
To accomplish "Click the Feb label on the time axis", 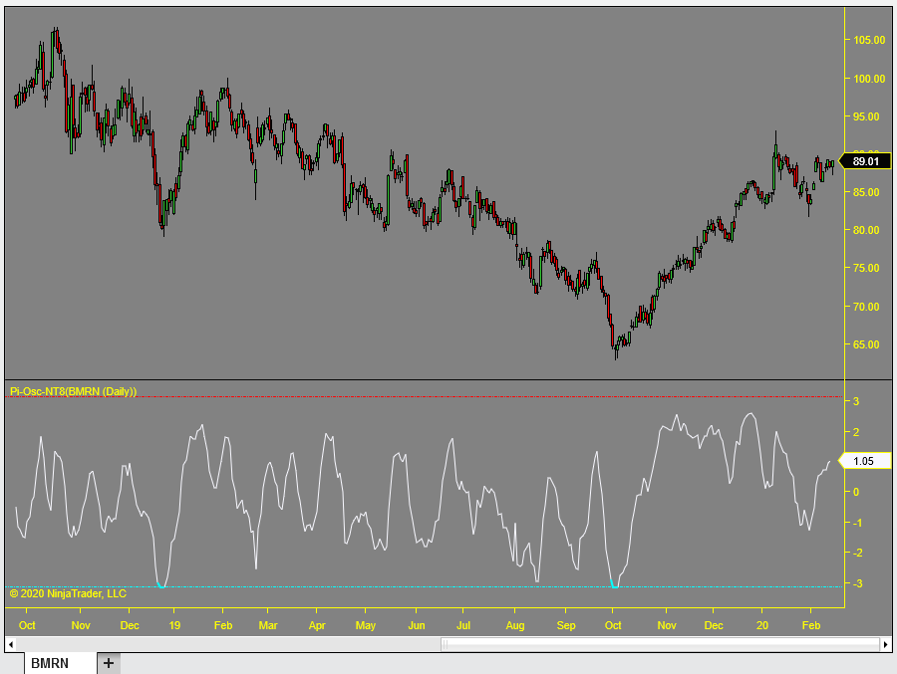I will click(x=810, y=626).
